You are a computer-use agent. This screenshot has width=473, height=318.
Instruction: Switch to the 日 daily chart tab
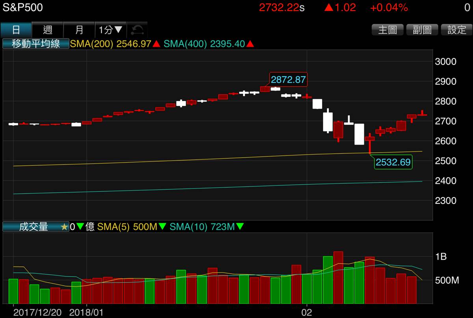coord(16,30)
